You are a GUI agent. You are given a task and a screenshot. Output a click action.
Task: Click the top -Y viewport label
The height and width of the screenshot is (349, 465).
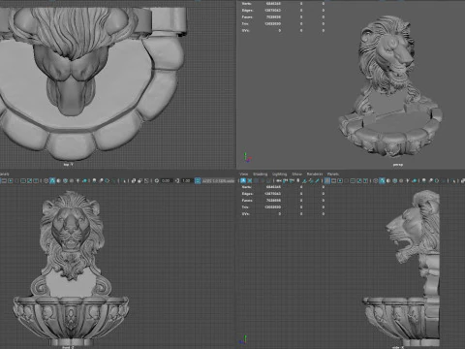68,165
